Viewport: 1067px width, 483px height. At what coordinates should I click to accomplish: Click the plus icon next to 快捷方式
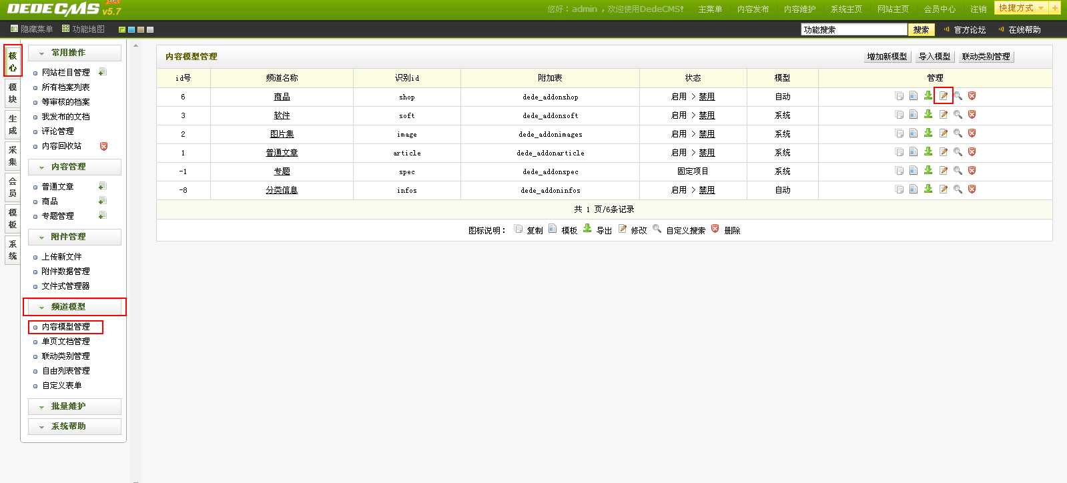click(x=1055, y=8)
